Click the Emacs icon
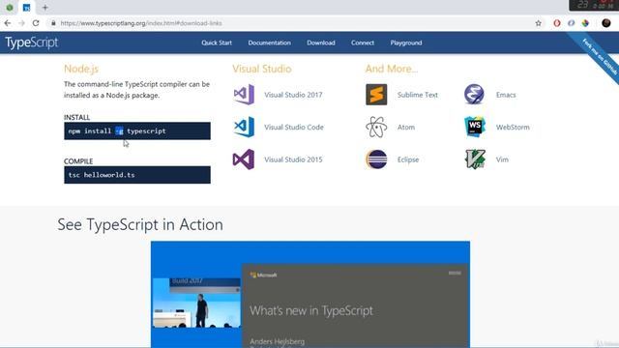This screenshot has width=619, height=348. [475, 95]
